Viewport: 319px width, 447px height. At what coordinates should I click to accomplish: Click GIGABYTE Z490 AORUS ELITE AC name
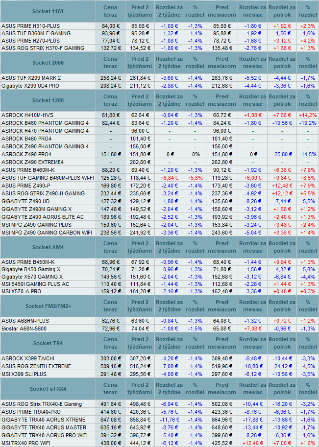point(43,217)
